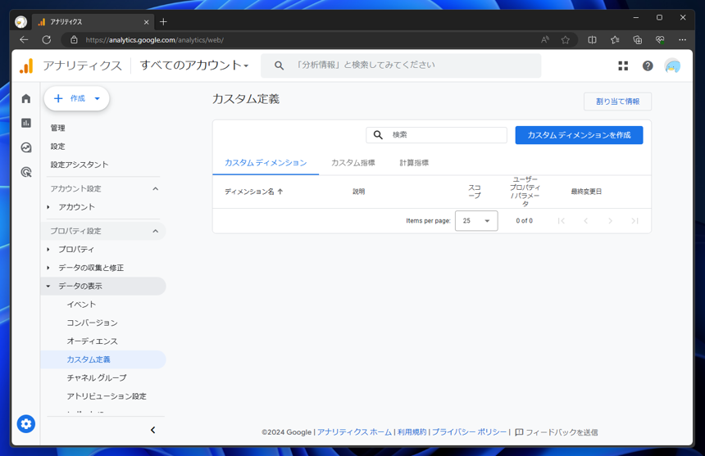This screenshot has height=456, width=705.
Task: Collapse the sidebar with the left chevron
Action: pos(152,430)
